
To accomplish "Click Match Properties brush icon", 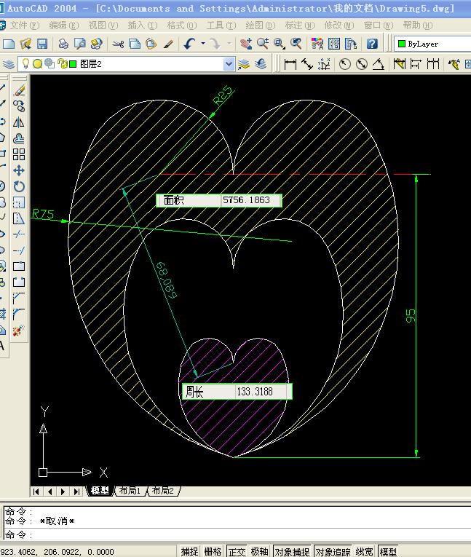I will click(x=168, y=44).
